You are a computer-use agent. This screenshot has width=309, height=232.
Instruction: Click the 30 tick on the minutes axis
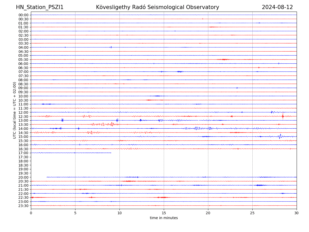point(296,213)
